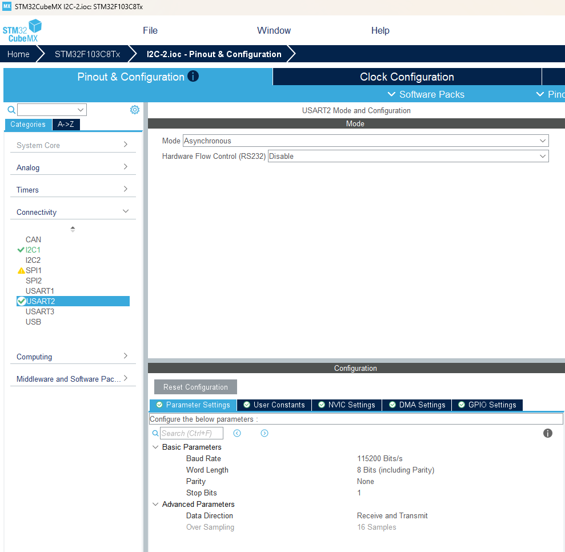Open the peripheral search combo box dropdown
565x552 pixels.
pyautogui.click(x=81, y=110)
